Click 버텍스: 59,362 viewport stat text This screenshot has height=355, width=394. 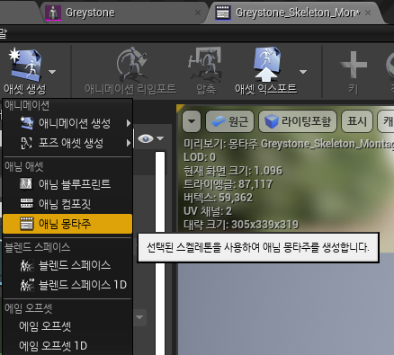pos(218,198)
